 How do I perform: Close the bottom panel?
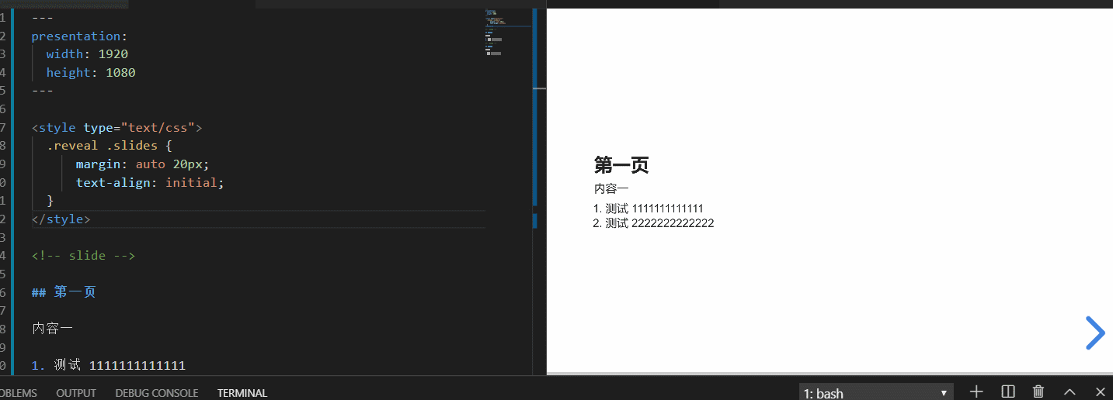pyautogui.click(x=1100, y=392)
